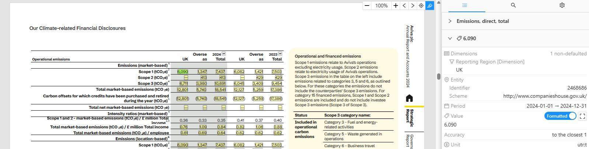
Task: Click the tag icon next to 2024 header
Action: [224, 54]
